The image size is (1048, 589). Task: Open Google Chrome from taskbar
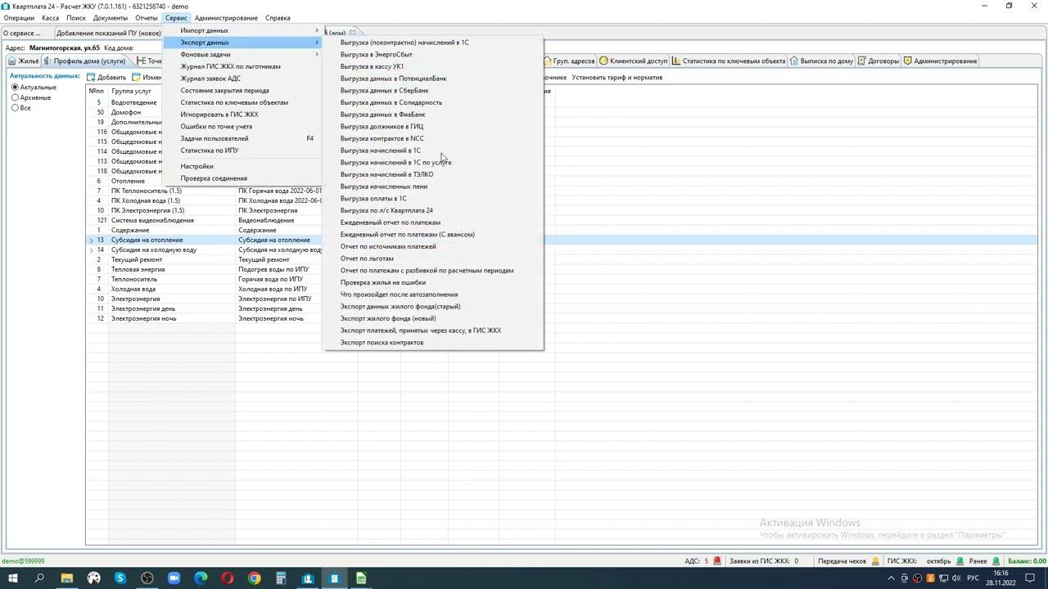tap(254, 578)
